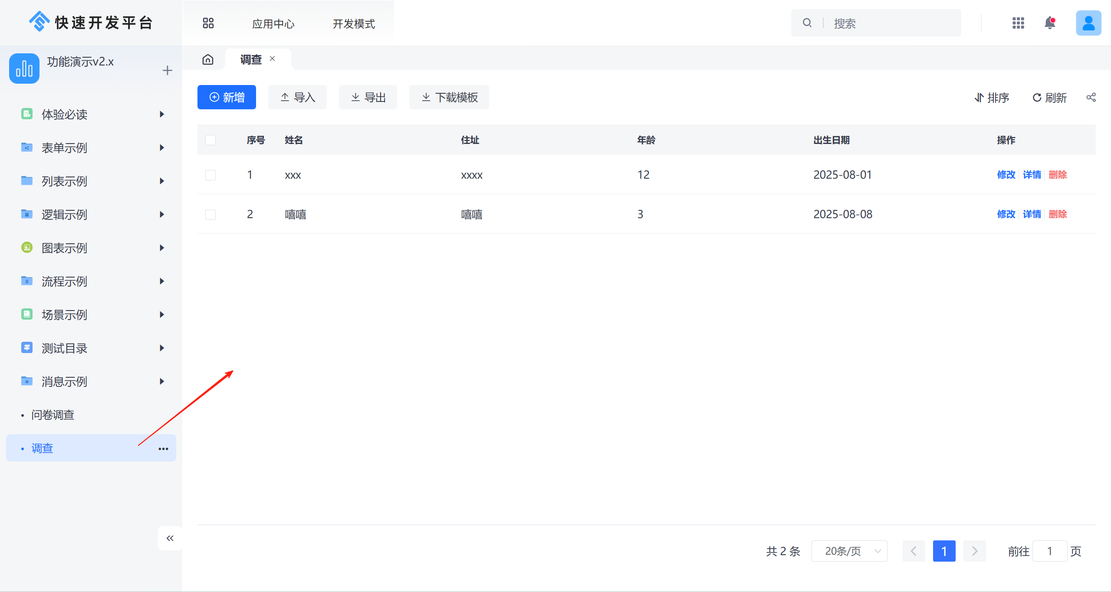The image size is (1111, 592).
Task: Click the 图表示例 chart icon
Action: (27, 248)
